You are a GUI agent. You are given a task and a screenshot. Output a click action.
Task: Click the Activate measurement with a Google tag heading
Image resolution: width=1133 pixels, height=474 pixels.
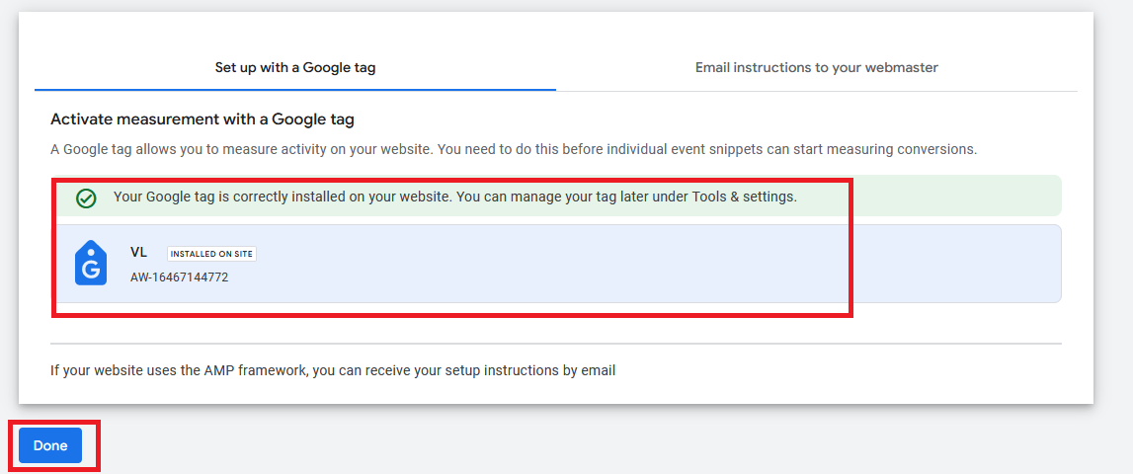pyautogui.click(x=202, y=119)
